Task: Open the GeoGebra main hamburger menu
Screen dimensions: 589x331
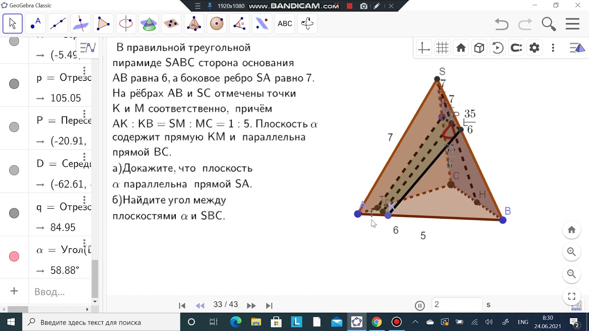Action: click(572, 24)
